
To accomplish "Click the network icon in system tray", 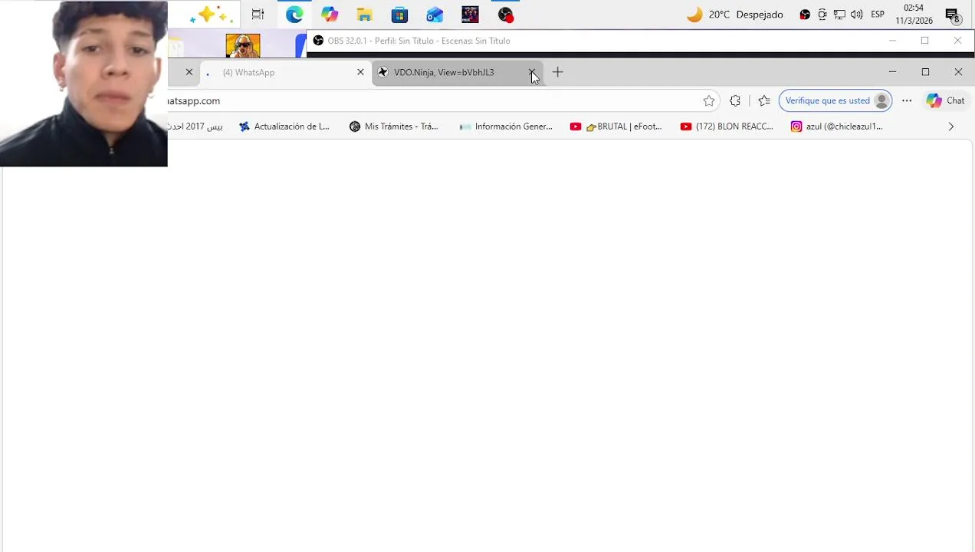I will point(839,15).
